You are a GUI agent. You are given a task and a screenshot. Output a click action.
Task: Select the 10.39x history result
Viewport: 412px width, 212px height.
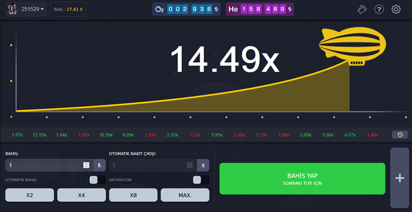tap(106, 135)
